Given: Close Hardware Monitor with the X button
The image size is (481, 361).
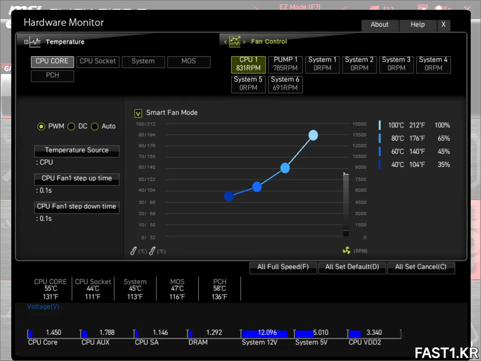Looking at the screenshot, I should [x=443, y=25].
